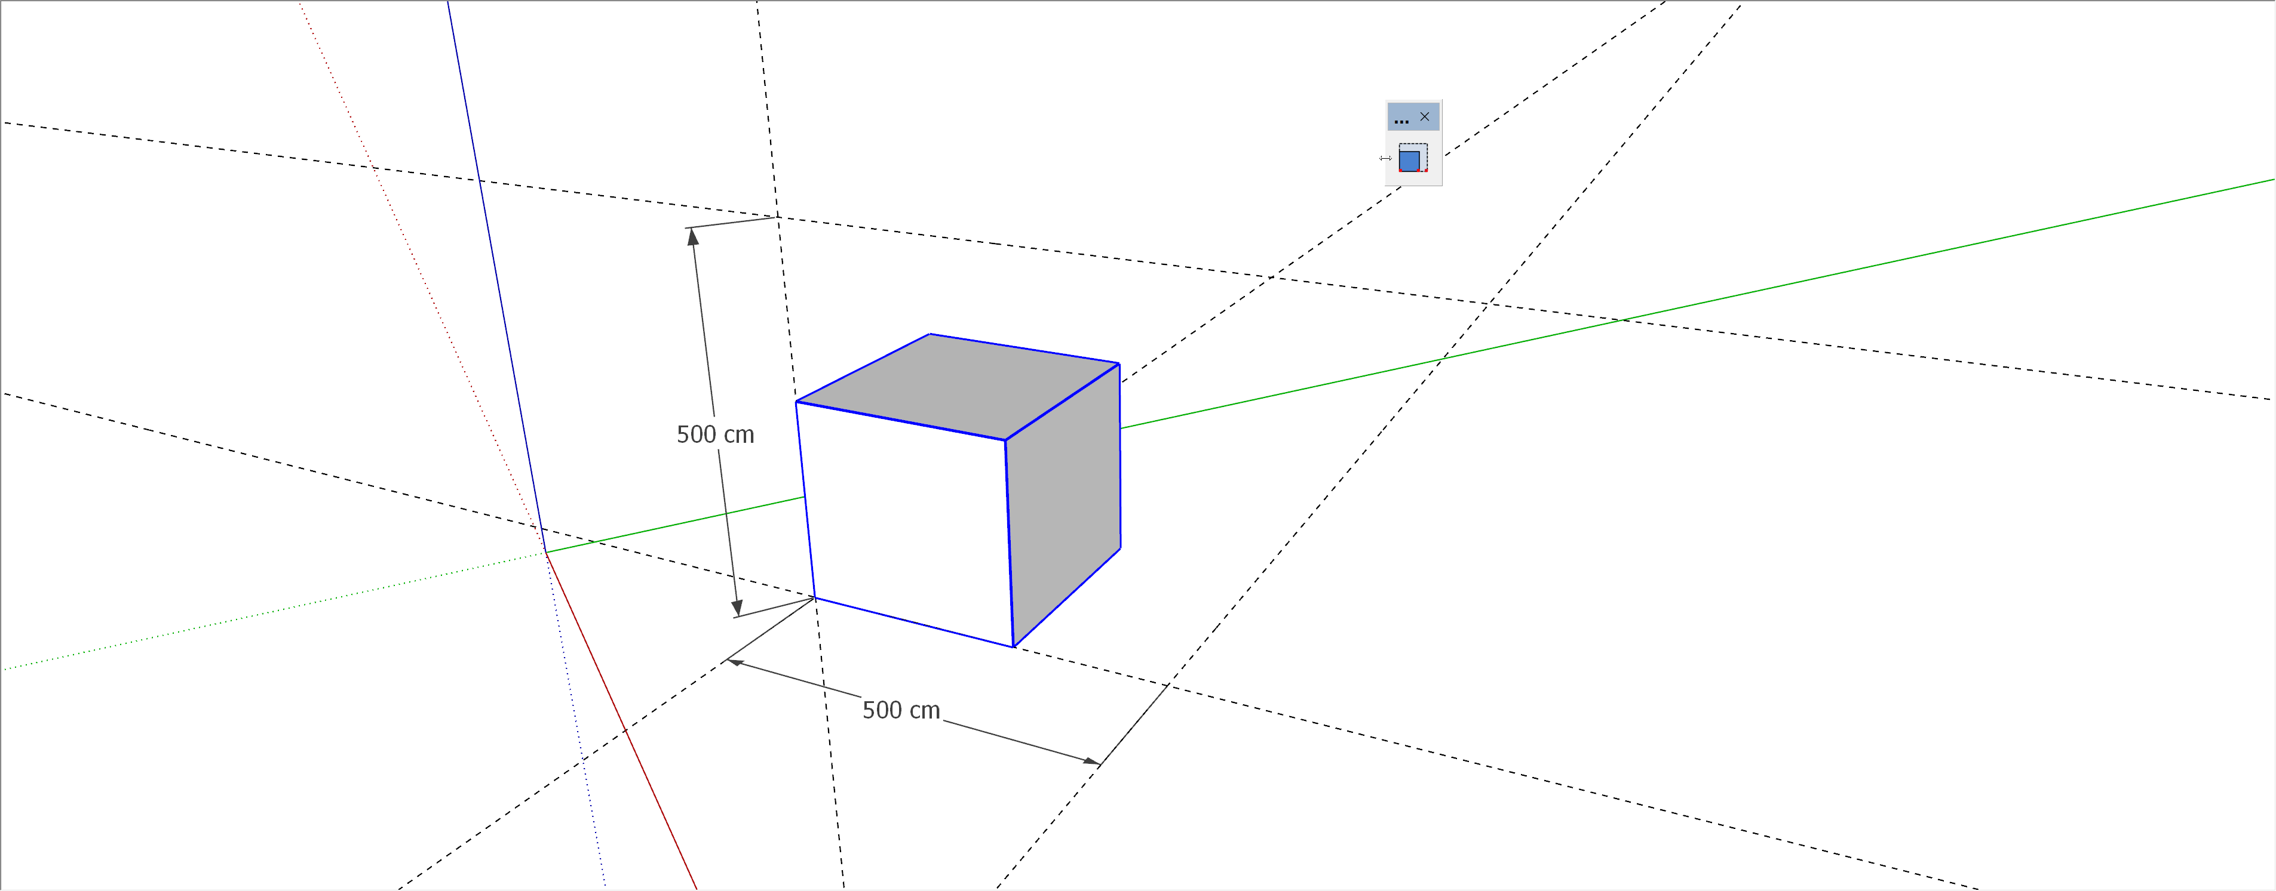Click the cube's front bottom edge

[x=913, y=622]
